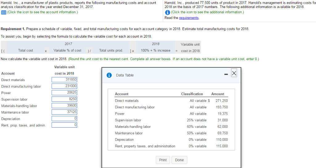Click amount '115,000' in Data Table
The height and width of the screenshot is (168, 316).
coord(222,146)
